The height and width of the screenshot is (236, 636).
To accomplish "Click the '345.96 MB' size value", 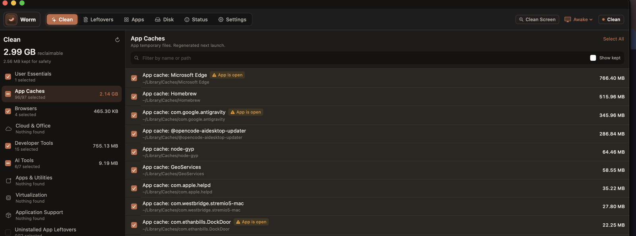I will (x=612, y=115).
